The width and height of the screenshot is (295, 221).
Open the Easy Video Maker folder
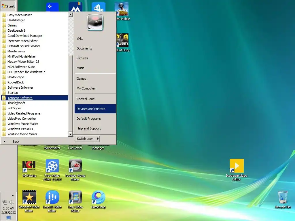[x=35, y=15]
